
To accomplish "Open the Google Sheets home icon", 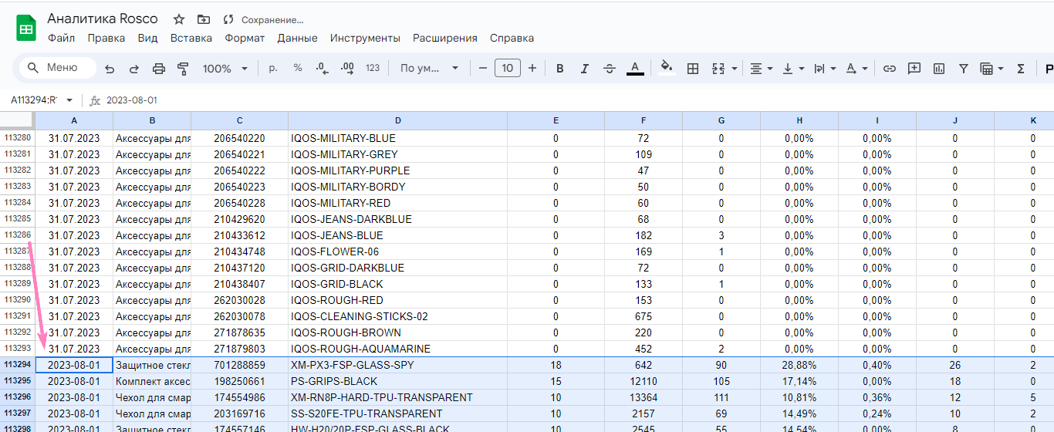I will 26,29.
